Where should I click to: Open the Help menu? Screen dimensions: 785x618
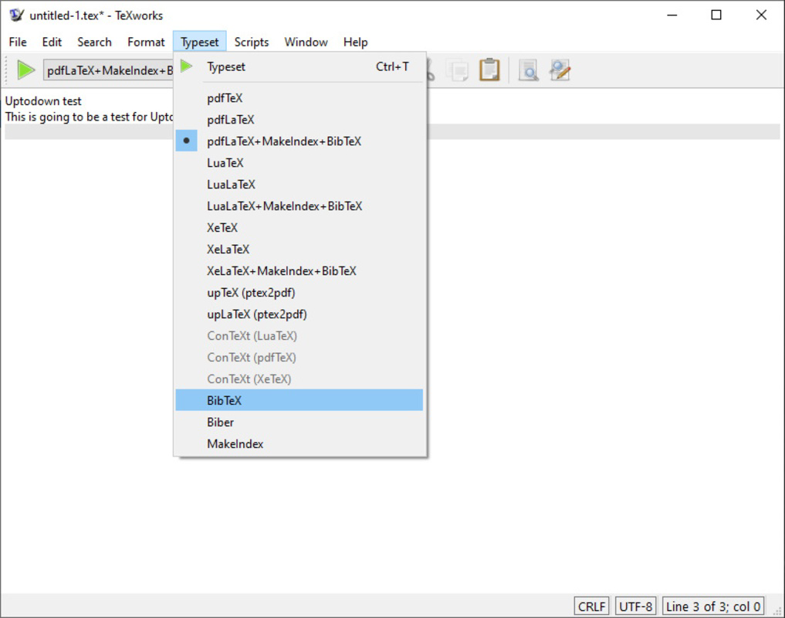(356, 42)
